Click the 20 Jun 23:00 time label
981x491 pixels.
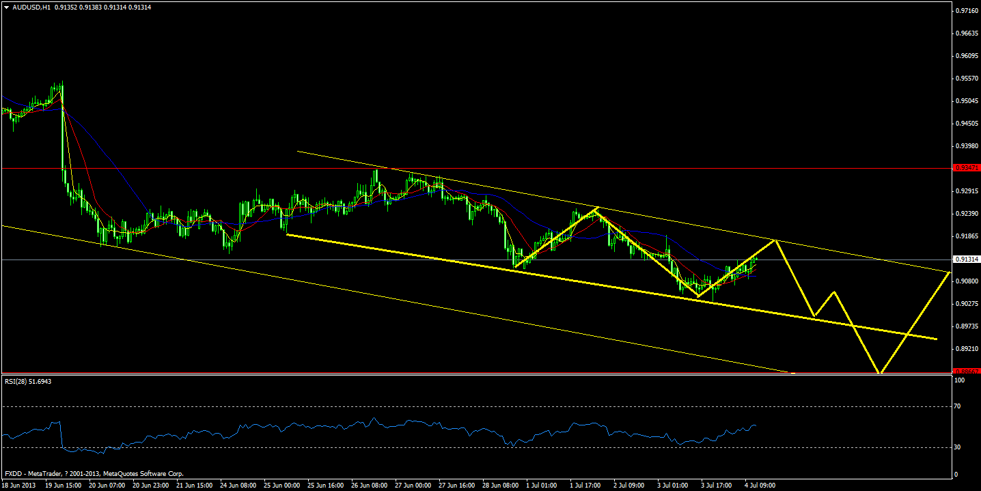[151, 485]
